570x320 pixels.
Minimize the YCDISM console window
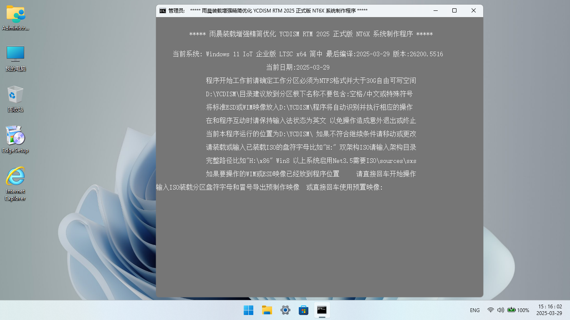click(x=435, y=11)
